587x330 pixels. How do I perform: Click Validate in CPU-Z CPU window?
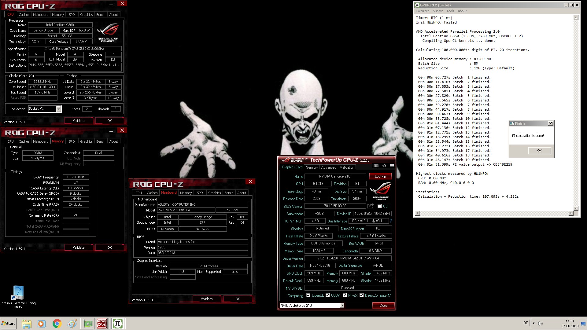[79, 121]
